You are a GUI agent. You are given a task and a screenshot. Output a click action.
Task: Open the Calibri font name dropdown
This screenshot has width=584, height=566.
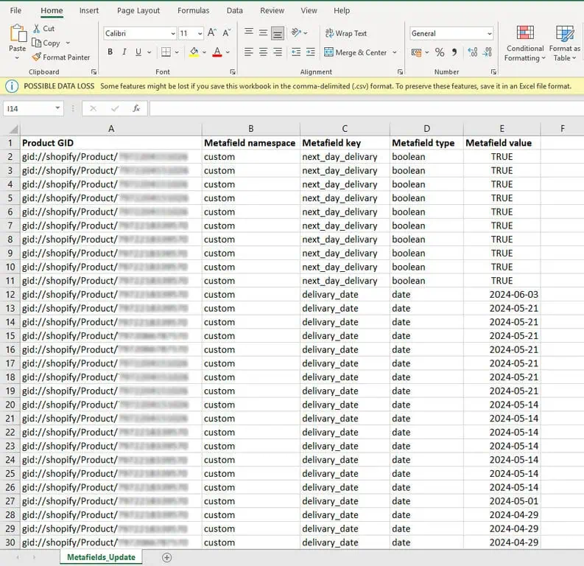(x=173, y=34)
